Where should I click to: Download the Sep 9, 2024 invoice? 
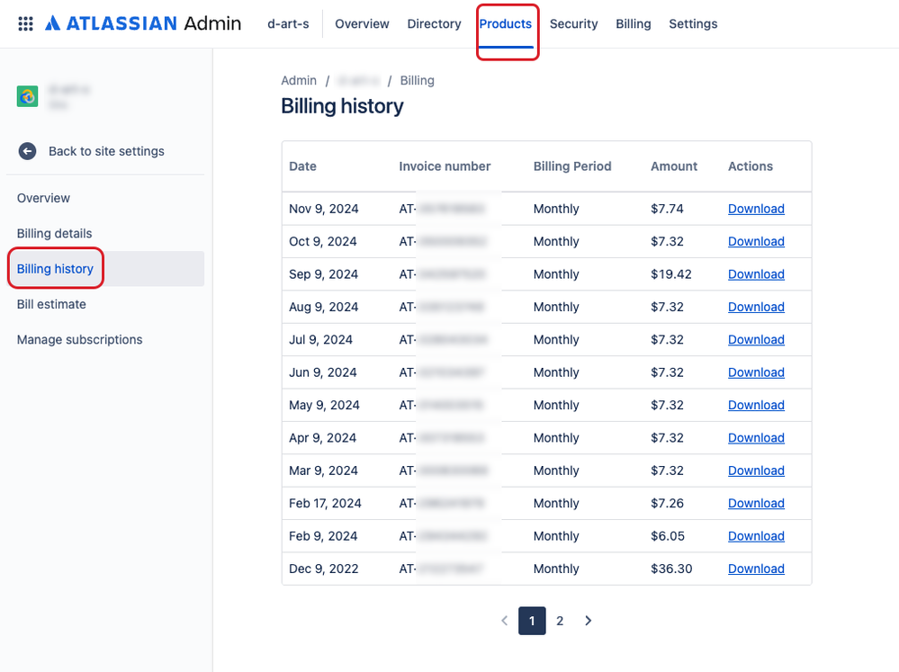(756, 274)
